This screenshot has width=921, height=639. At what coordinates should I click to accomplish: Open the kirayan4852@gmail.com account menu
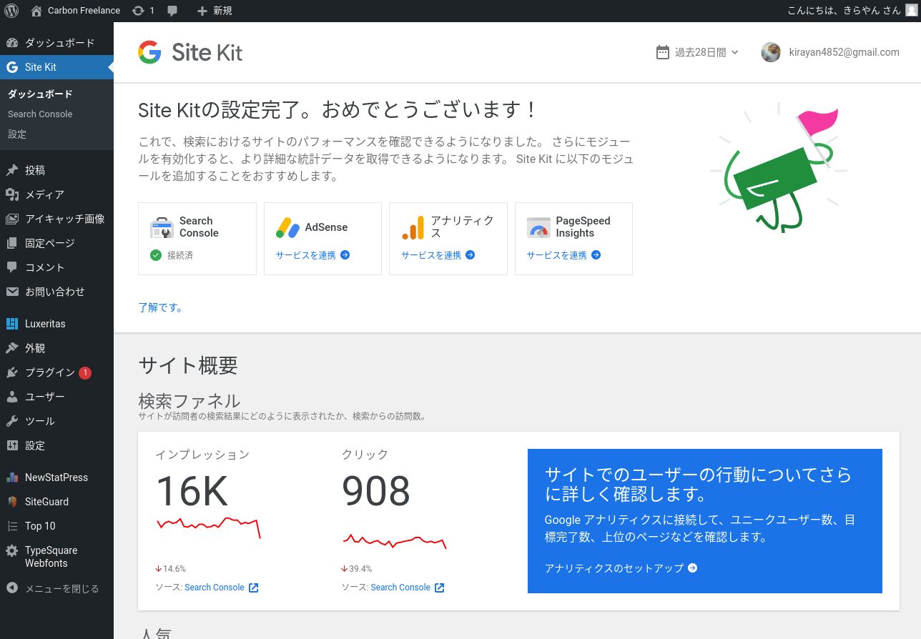[830, 52]
